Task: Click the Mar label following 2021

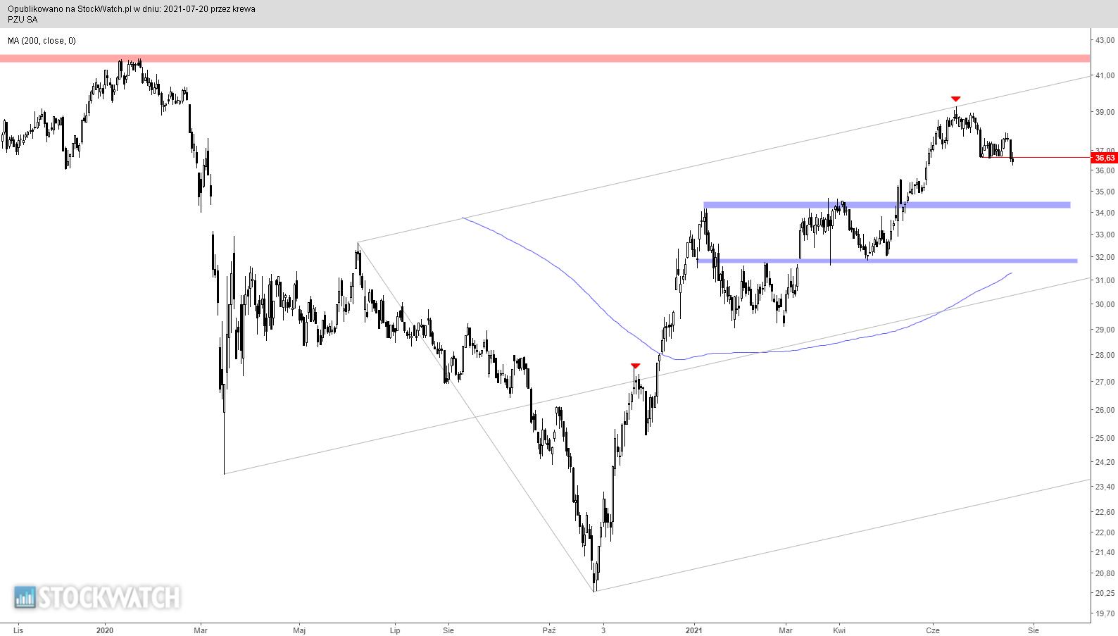Action: tap(786, 630)
